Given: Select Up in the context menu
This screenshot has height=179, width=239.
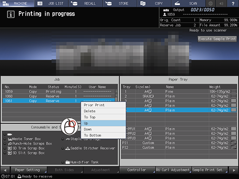Looking at the screenshot, I should point(103,123).
